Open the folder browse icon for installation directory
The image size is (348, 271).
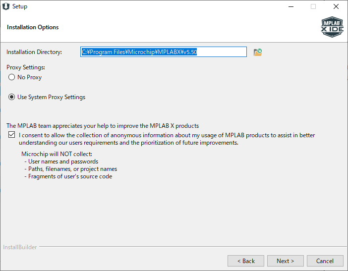coord(258,53)
